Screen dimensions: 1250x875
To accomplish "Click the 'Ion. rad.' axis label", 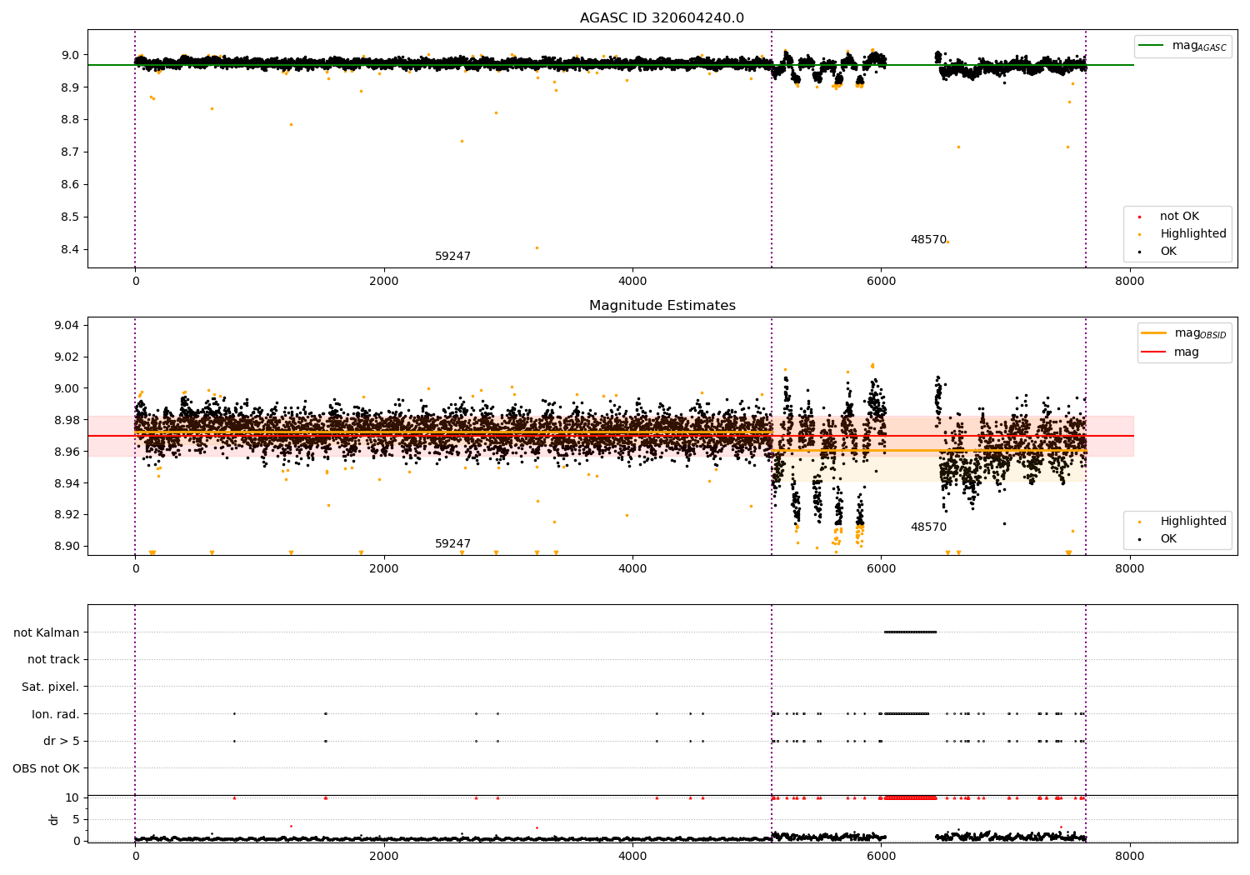I will click(x=55, y=714).
